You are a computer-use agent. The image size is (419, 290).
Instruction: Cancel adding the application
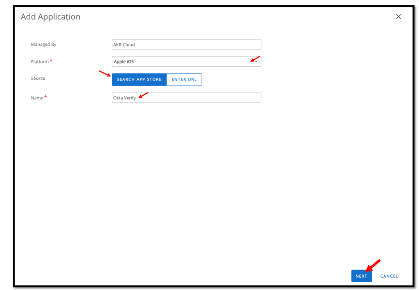[389, 276]
